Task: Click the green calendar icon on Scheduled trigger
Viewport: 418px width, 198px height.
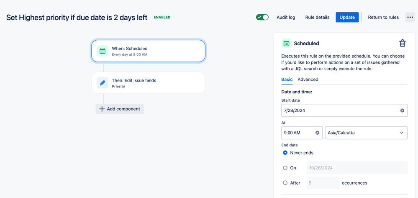Action: tap(103, 51)
